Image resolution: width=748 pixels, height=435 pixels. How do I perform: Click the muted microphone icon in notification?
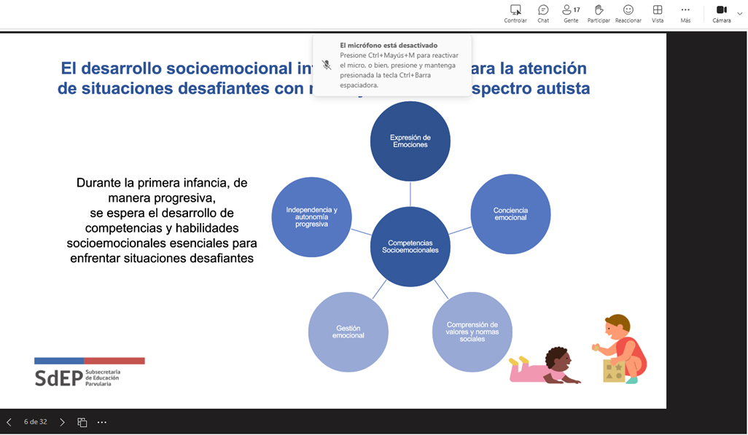(327, 65)
